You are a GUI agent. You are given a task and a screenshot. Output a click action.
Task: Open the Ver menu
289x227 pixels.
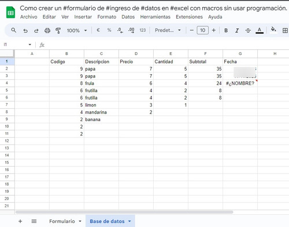click(65, 17)
